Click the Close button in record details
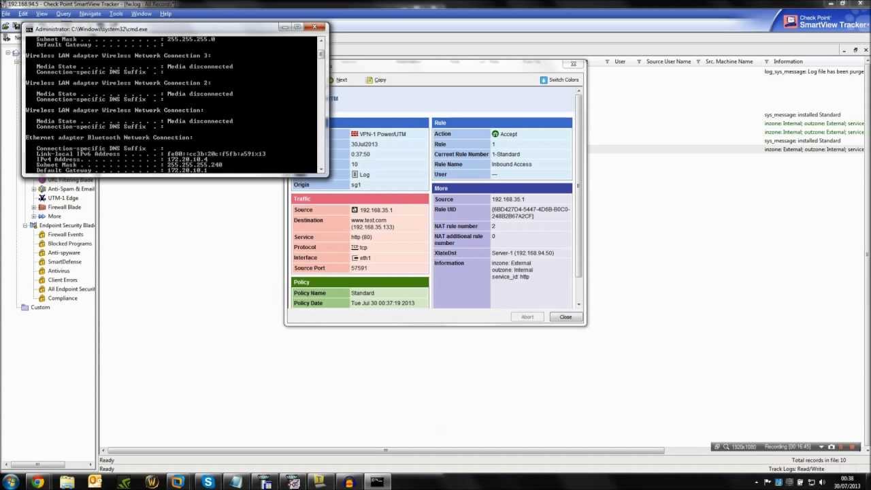 (565, 317)
